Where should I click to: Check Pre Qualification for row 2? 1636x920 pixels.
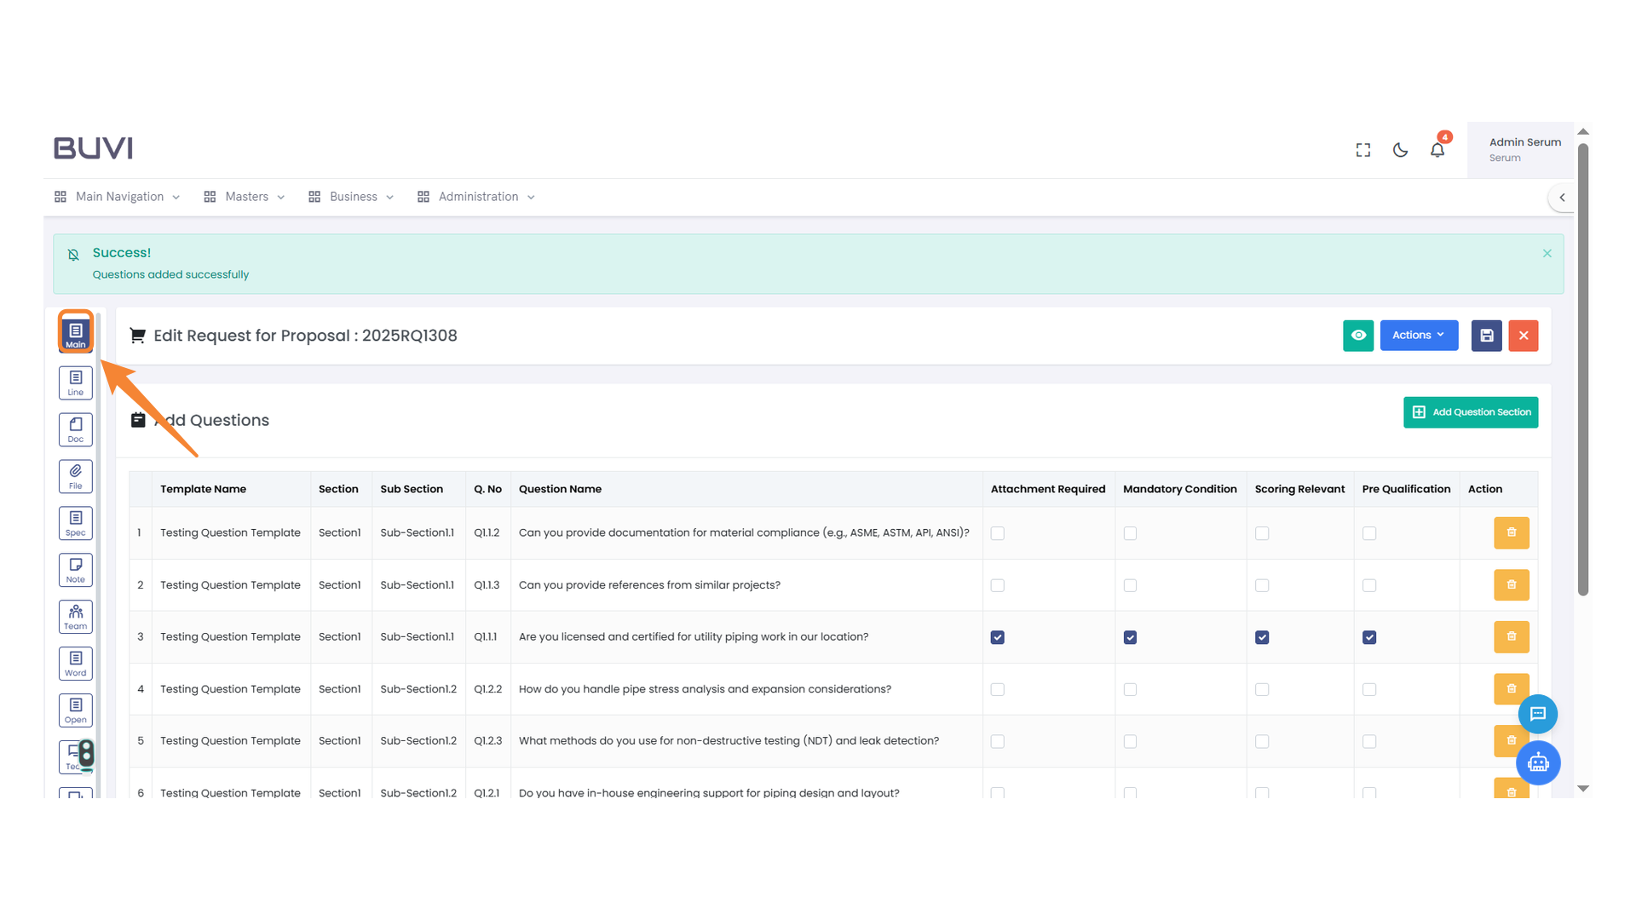tap(1369, 585)
